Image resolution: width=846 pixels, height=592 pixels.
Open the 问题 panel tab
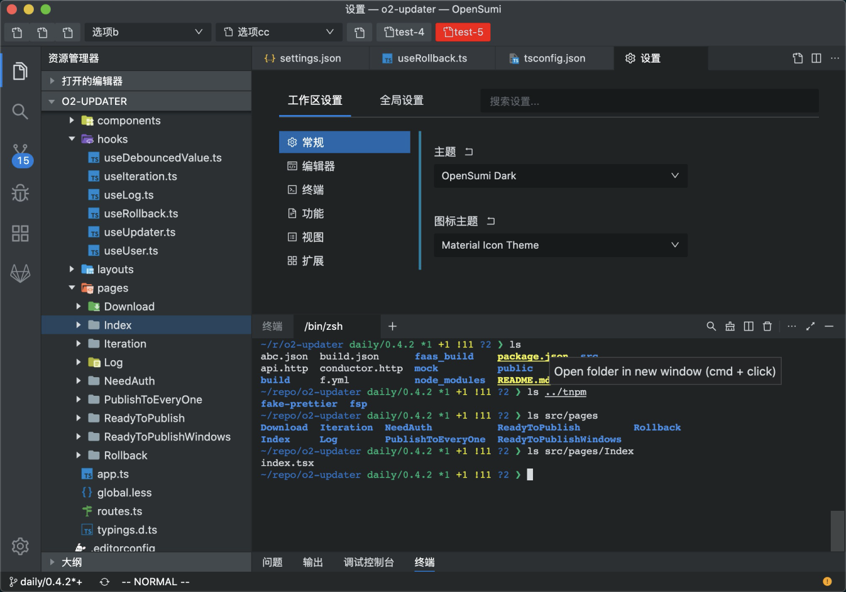pos(272,562)
